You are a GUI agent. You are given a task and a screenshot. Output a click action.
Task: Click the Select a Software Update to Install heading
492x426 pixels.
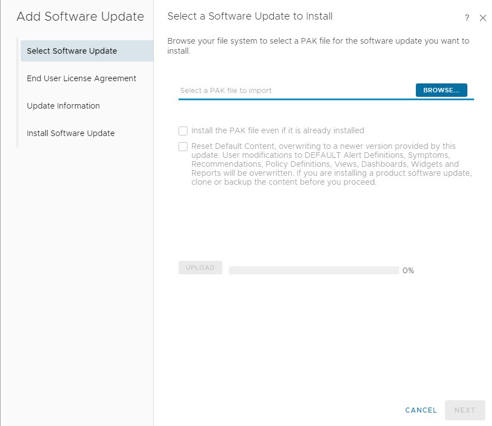250,17
